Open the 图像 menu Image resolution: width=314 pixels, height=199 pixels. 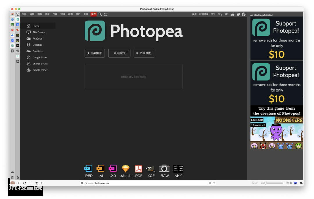coord(40,15)
